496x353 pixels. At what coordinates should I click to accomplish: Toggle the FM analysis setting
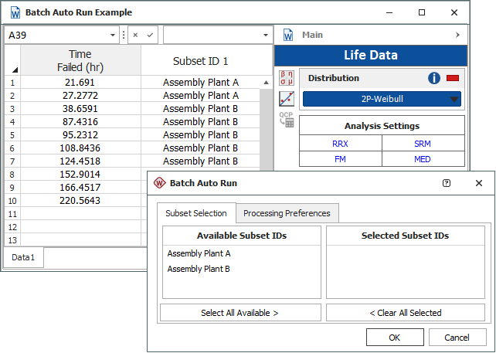pyautogui.click(x=340, y=159)
